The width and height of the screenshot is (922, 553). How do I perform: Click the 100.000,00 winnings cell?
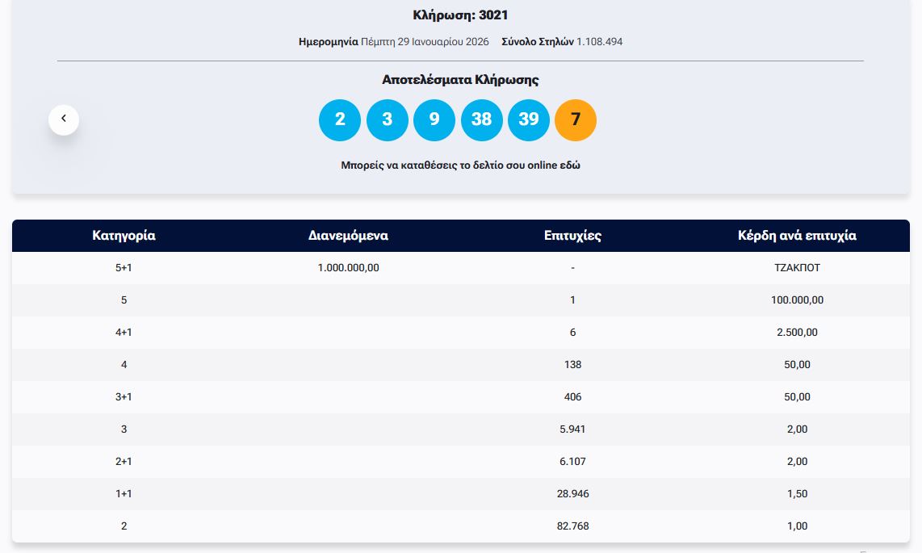point(796,300)
